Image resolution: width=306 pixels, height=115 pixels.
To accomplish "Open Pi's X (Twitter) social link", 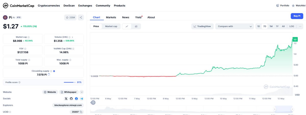I will (66, 99).
